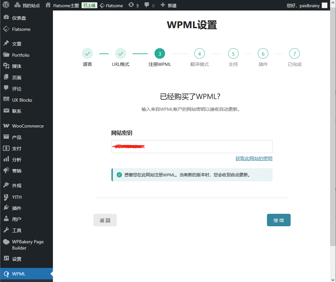
Task: Click the 网站密钥 field label
Action: pos(122,133)
